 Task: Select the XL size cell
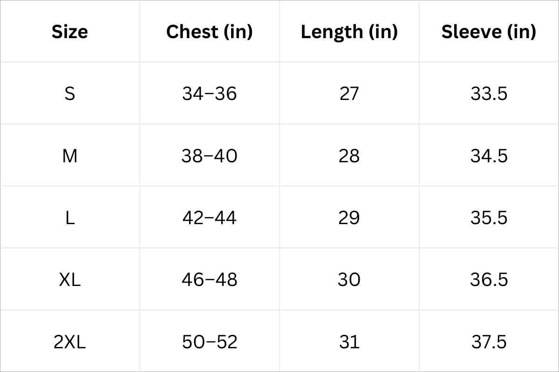click(x=70, y=280)
